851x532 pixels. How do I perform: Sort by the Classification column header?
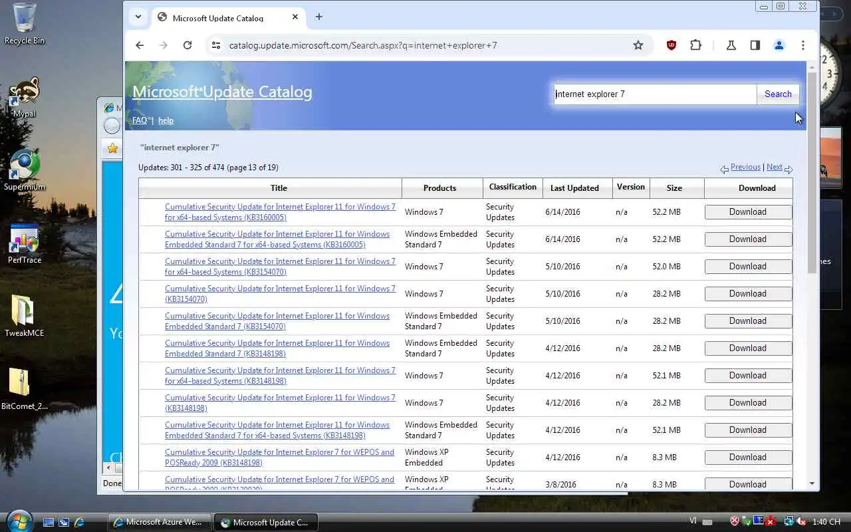(513, 187)
